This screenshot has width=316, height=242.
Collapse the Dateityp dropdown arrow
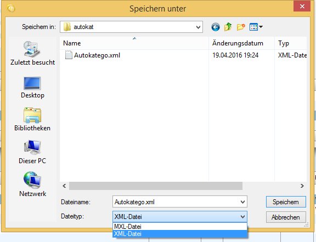[242, 217]
